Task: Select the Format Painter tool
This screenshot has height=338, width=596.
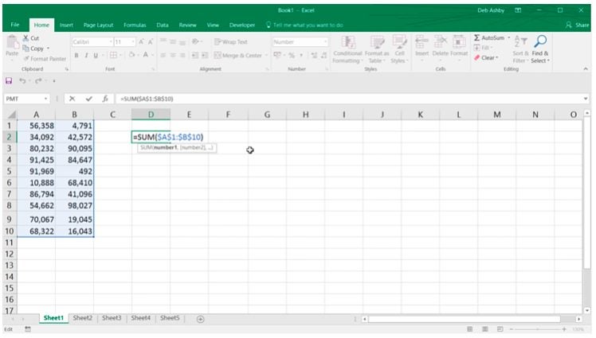Action: (45, 59)
